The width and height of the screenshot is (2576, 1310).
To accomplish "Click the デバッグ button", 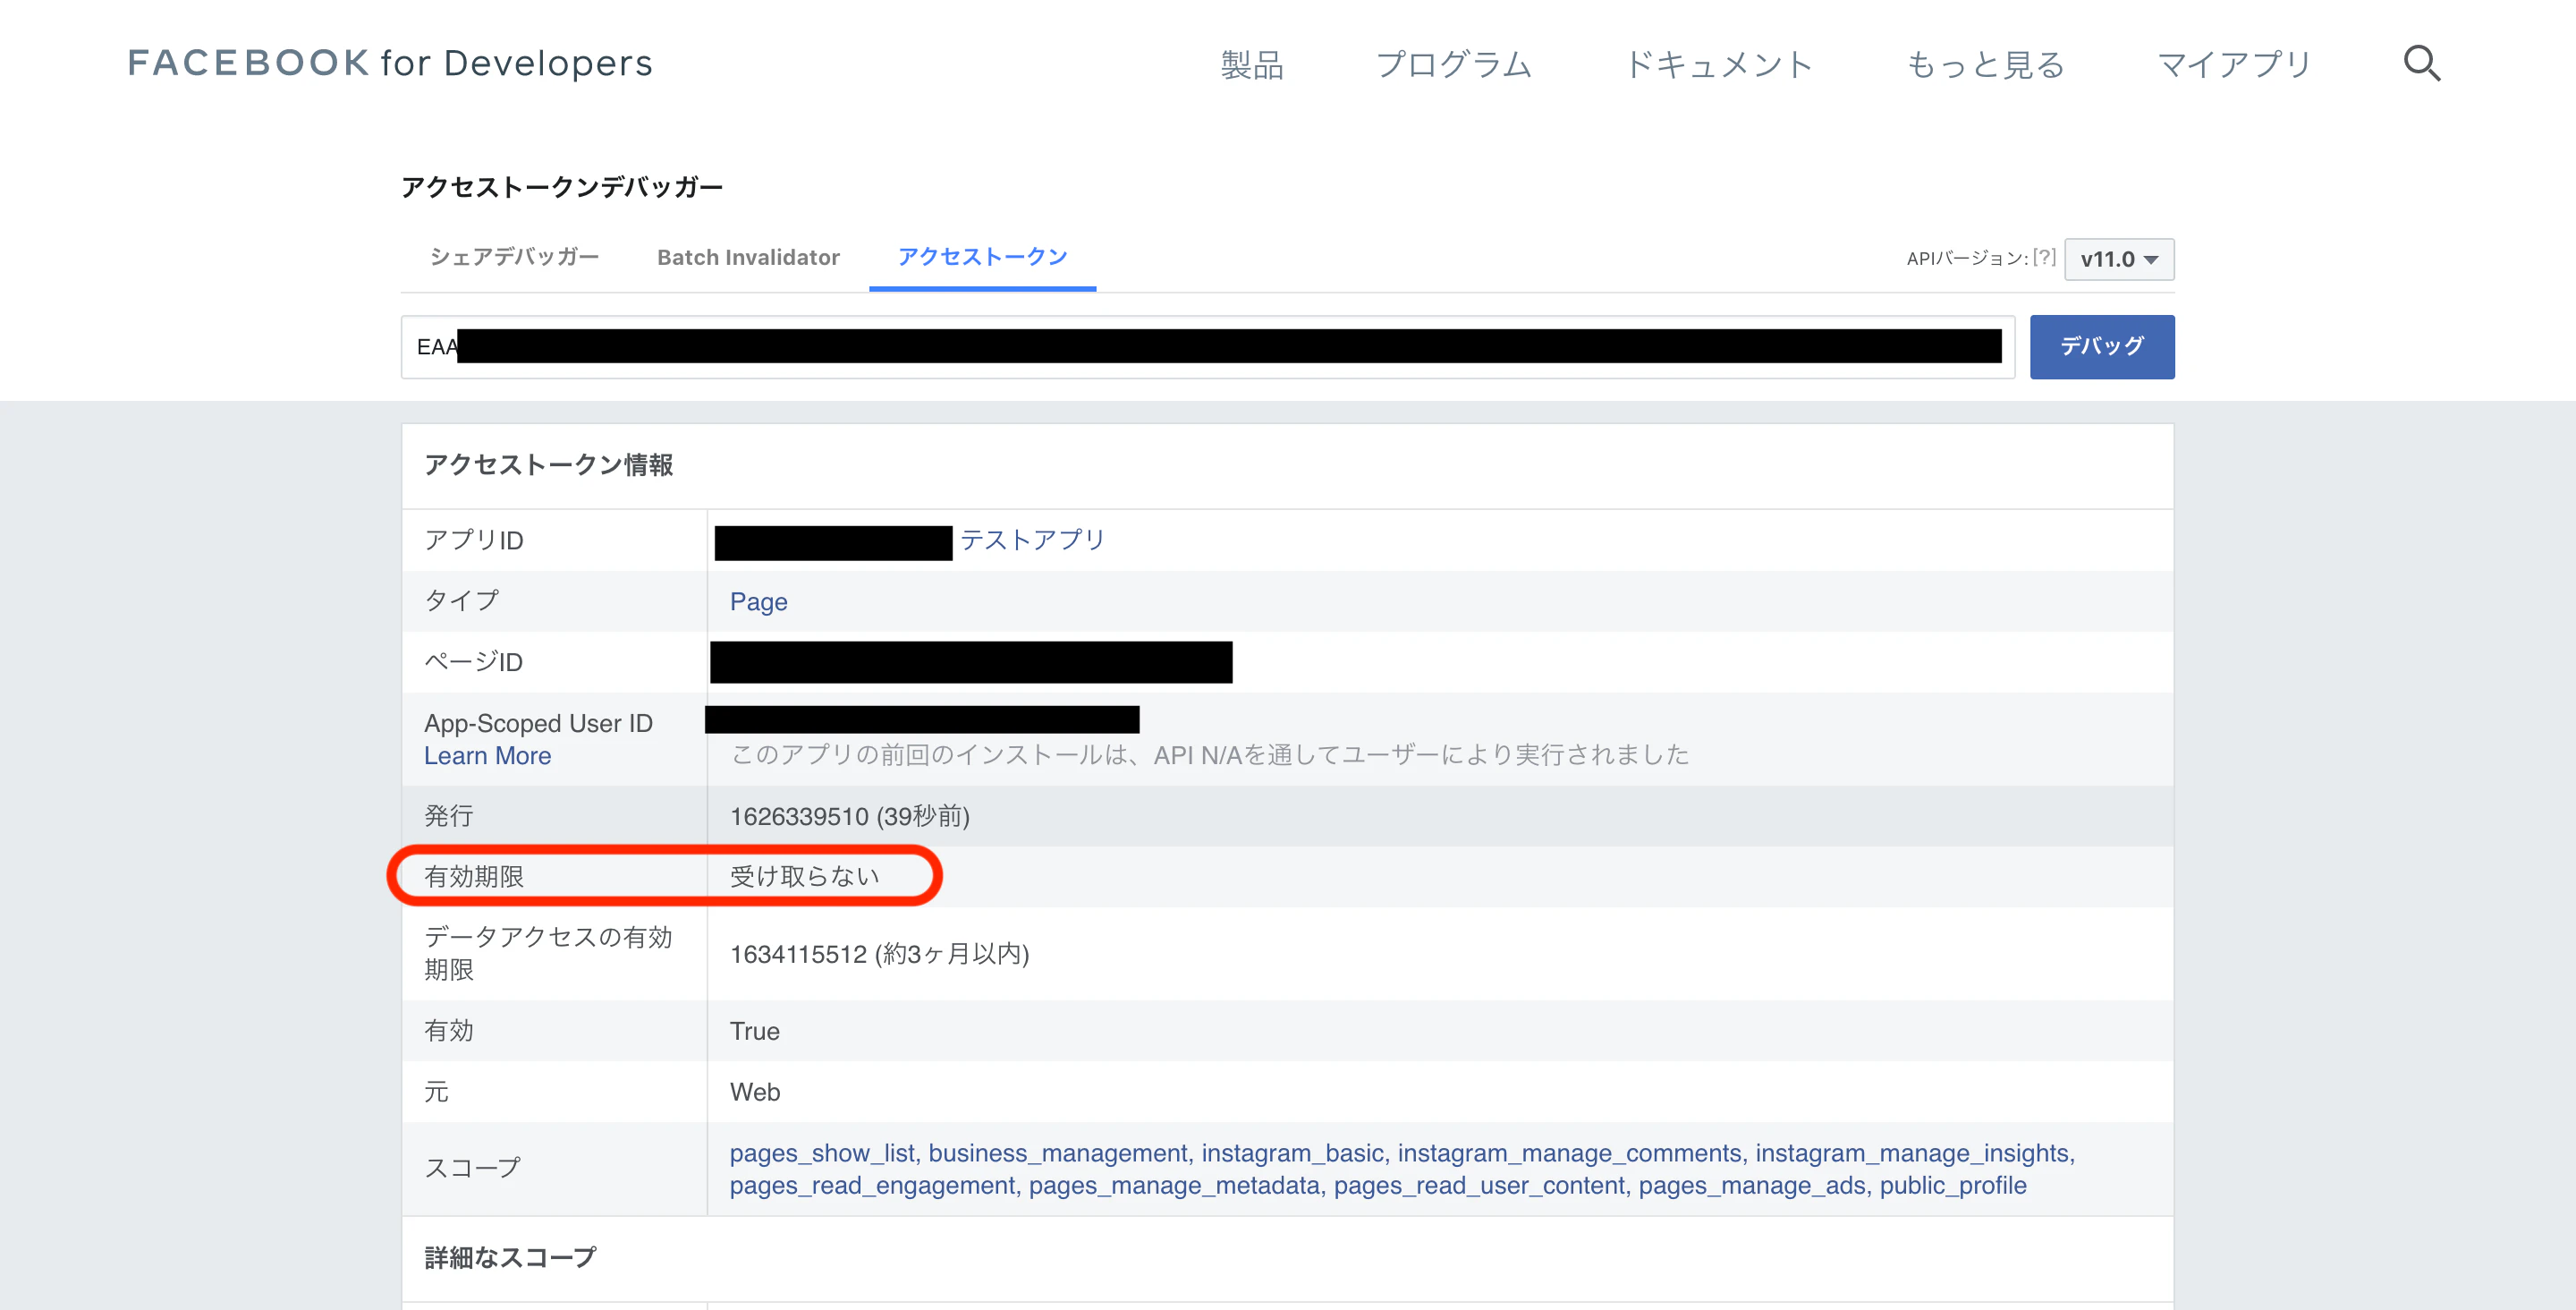I will click(2102, 346).
